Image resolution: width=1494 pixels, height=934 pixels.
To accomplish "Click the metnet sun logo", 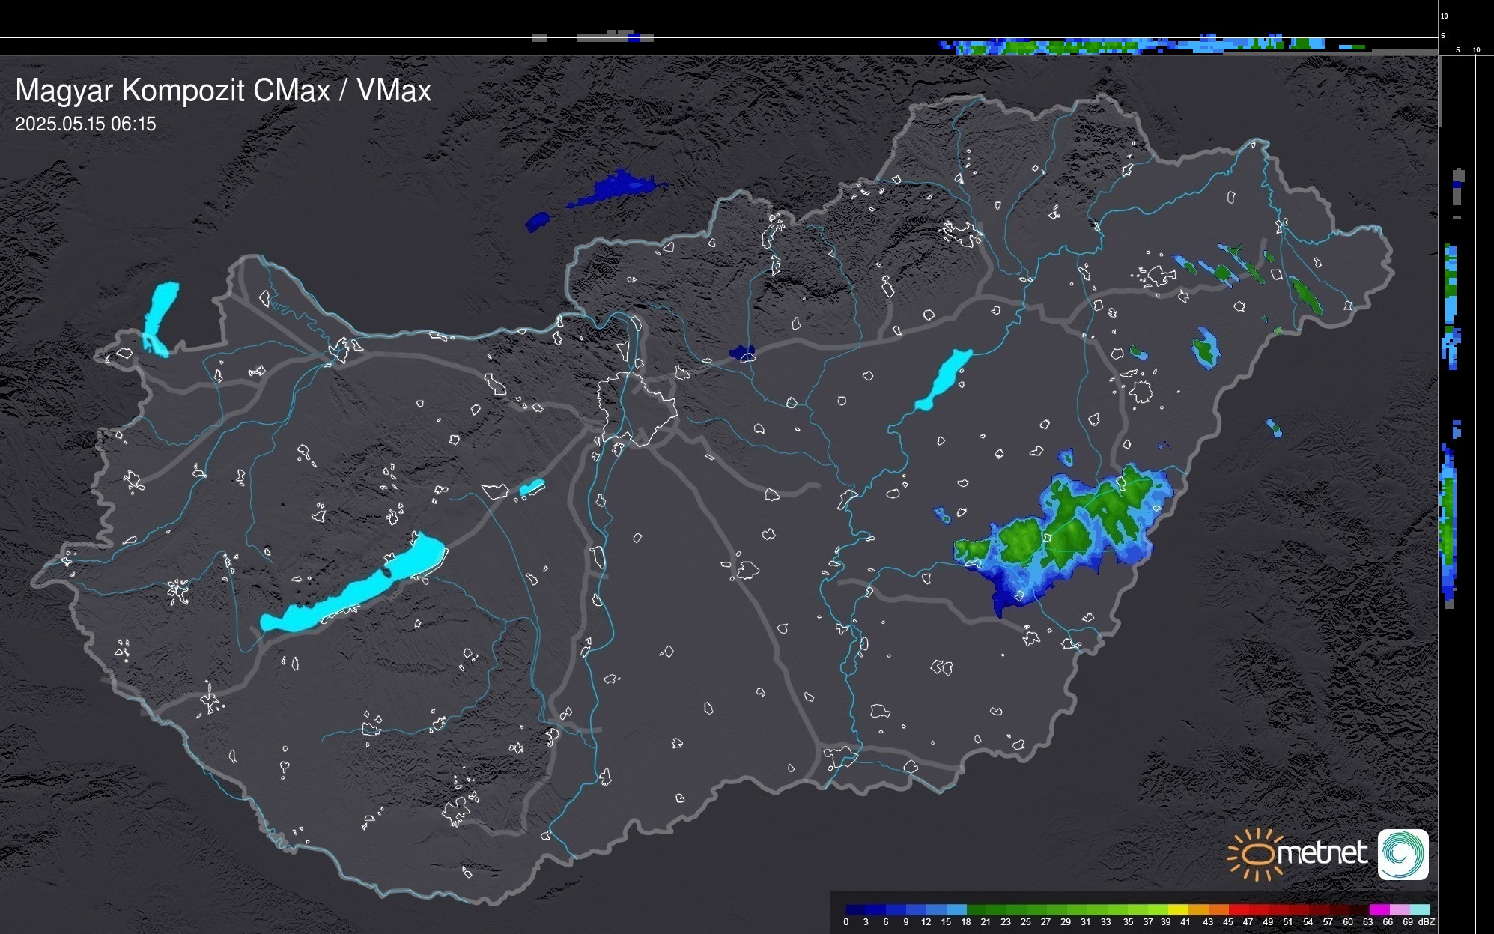I will click(1254, 854).
